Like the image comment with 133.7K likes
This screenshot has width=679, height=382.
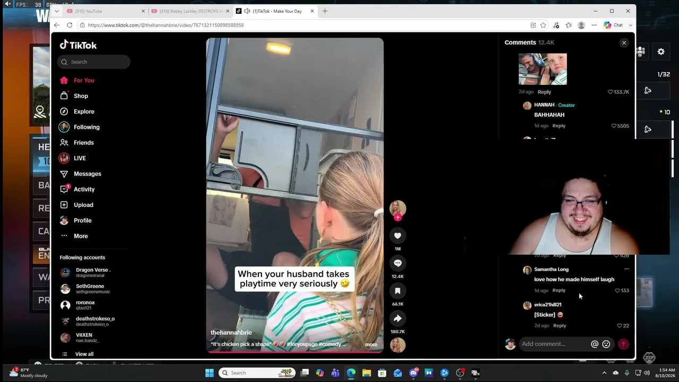point(610,92)
